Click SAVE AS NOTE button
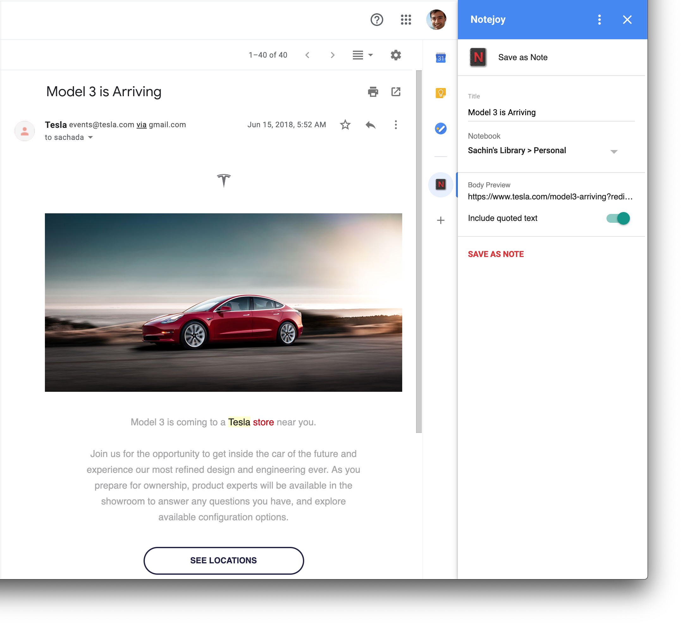 coord(496,254)
